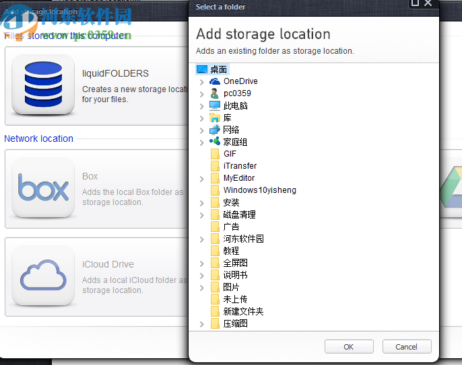The image size is (462, 365).
Task: Click the pc0359 user icon
Action: click(215, 93)
